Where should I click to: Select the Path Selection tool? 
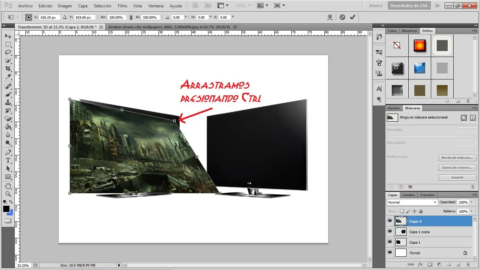click(x=8, y=168)
